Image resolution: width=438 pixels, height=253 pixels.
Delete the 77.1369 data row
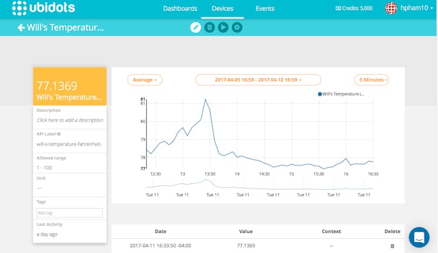(x=392, y=246)
